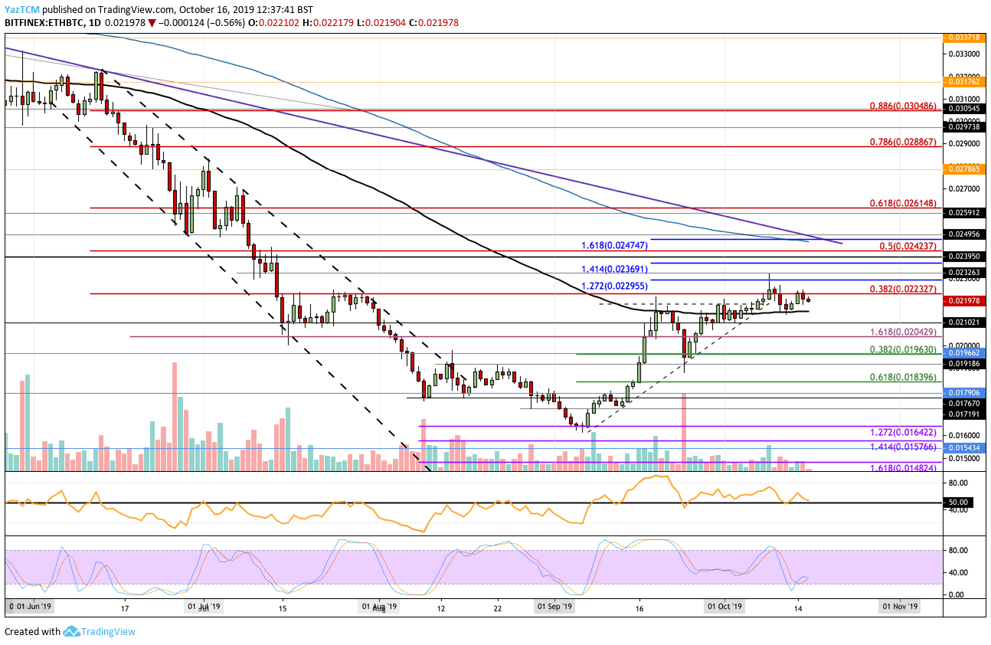This screenshot has width=991, height=645.
Task: Click the 0.786(0.028867) Fibonacci label
Action: point(904,142)
